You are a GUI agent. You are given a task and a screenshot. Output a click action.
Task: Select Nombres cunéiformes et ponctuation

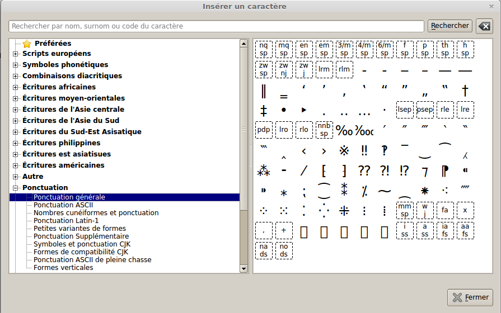point(96,213)
